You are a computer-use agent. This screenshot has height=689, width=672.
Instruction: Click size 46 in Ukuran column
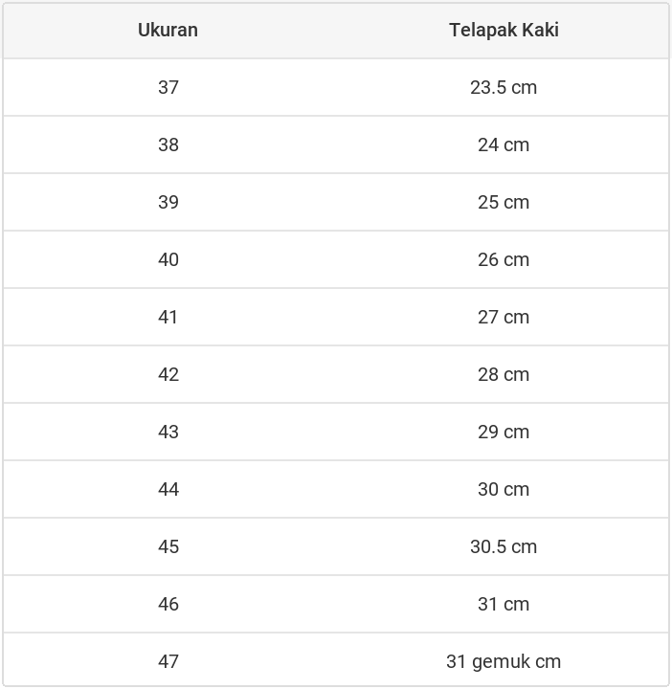click(168, 604)
